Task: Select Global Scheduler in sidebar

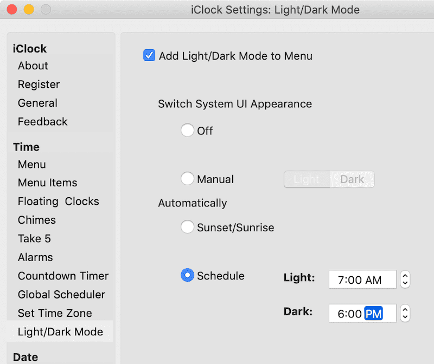Action: pos(61,294)
